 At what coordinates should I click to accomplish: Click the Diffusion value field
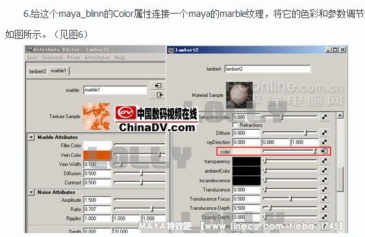(x=97, y=173)
